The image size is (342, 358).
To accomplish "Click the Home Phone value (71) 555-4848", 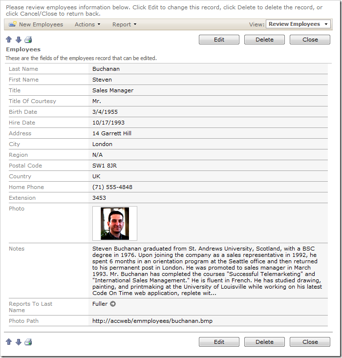I will point(112,187).
